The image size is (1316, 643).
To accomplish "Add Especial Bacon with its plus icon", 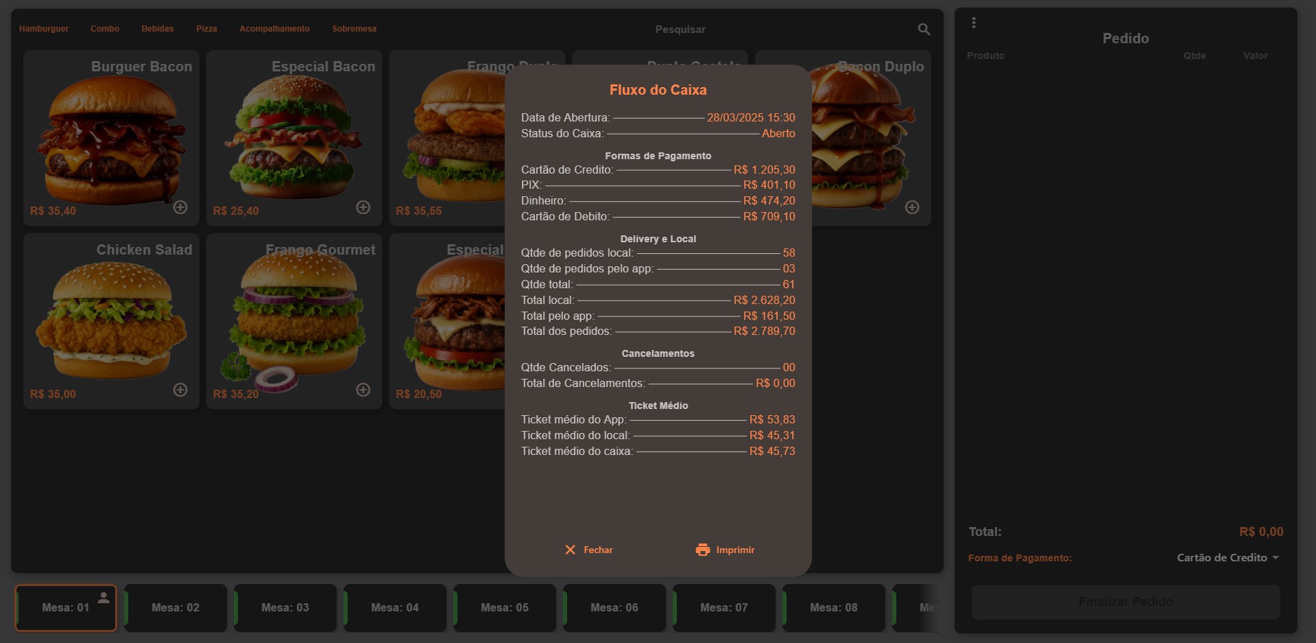I will coord(363,207).
